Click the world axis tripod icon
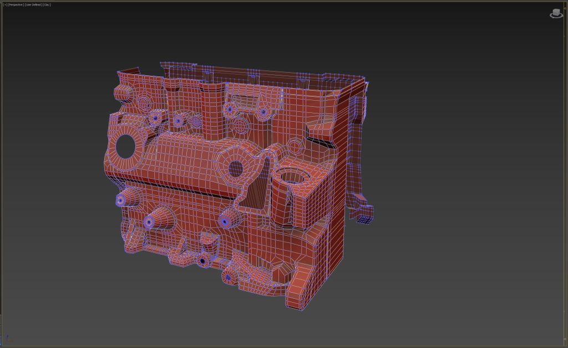 click(7, 337)
